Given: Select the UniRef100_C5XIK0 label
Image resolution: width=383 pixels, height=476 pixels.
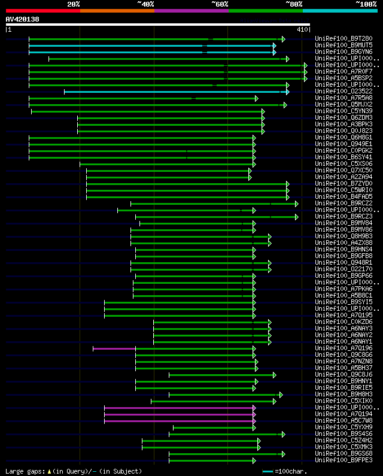Looking at the screenshot, I should point(344,401).
